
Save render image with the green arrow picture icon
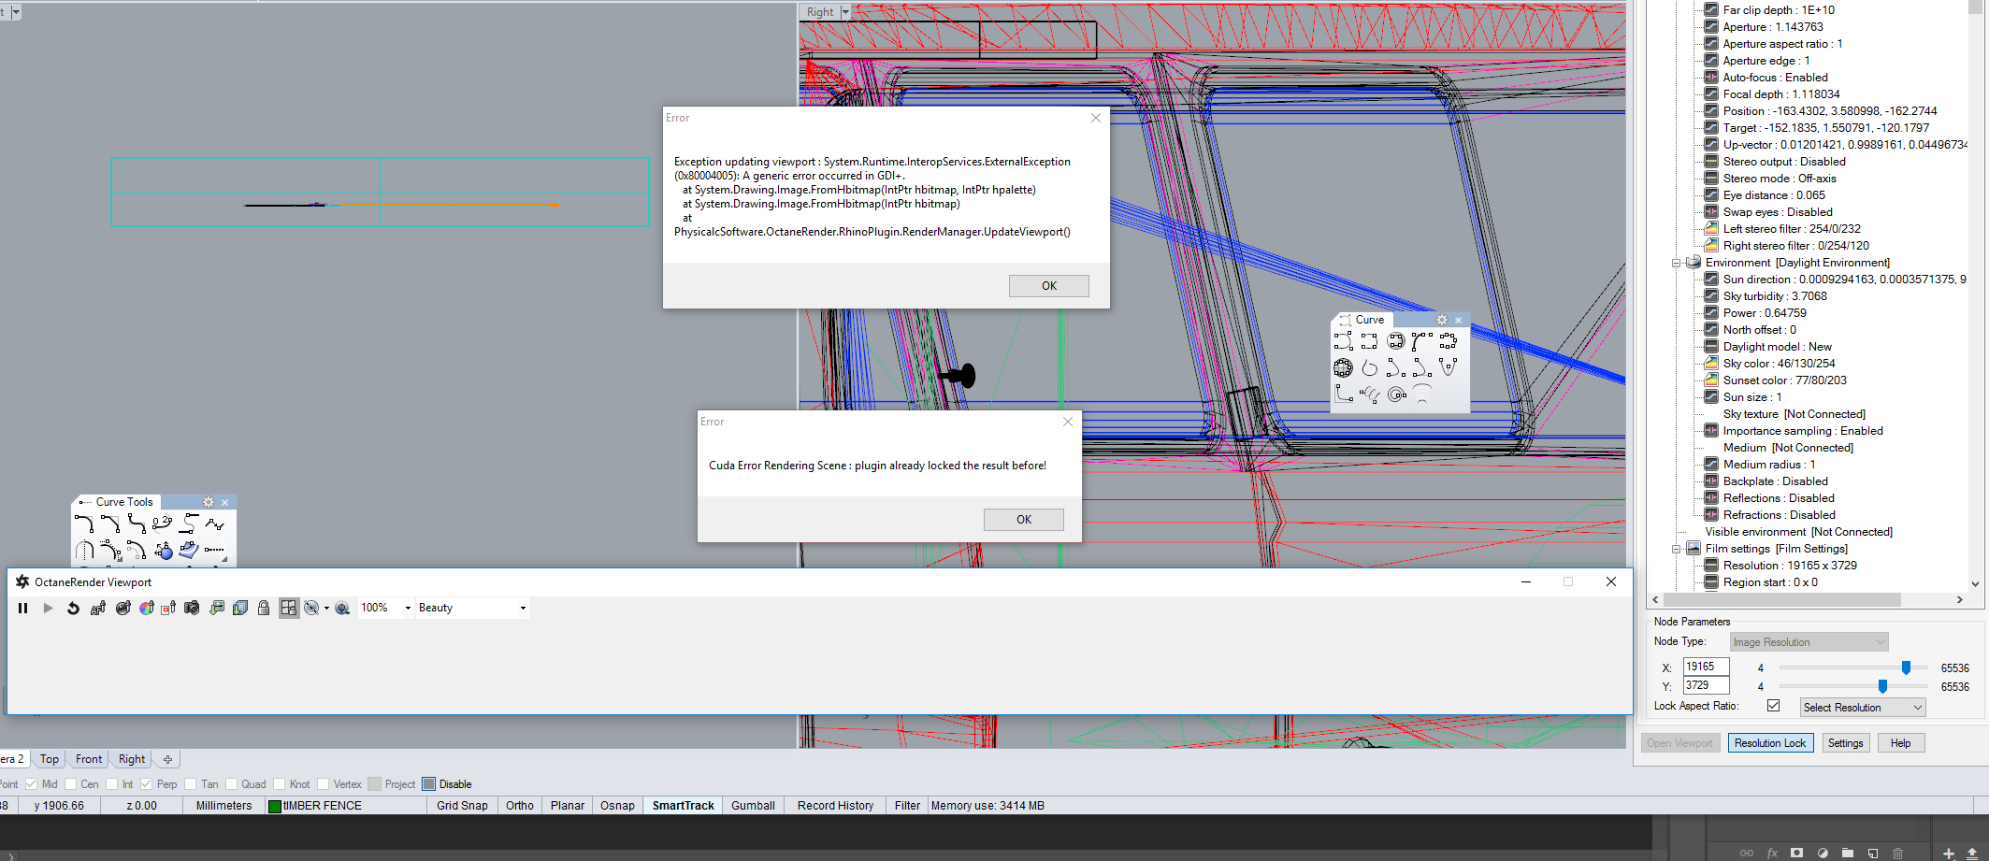tap(217, 609)
